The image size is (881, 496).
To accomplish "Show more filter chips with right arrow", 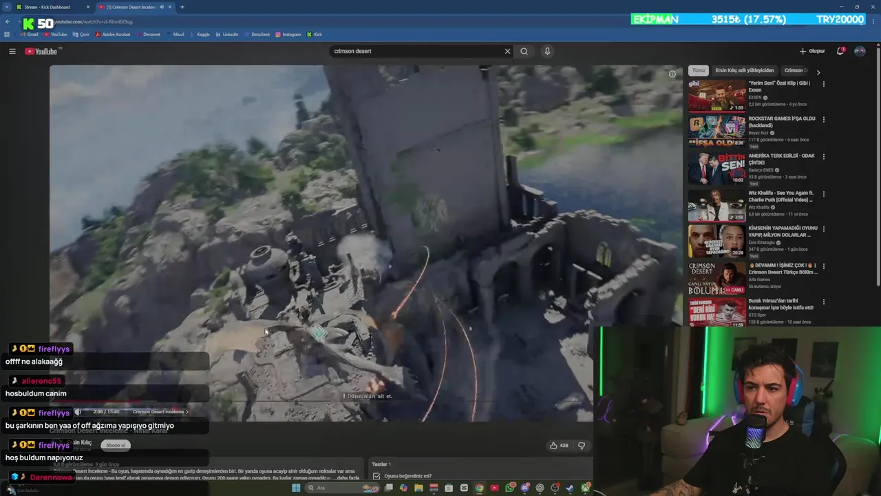I will [818, 72].
